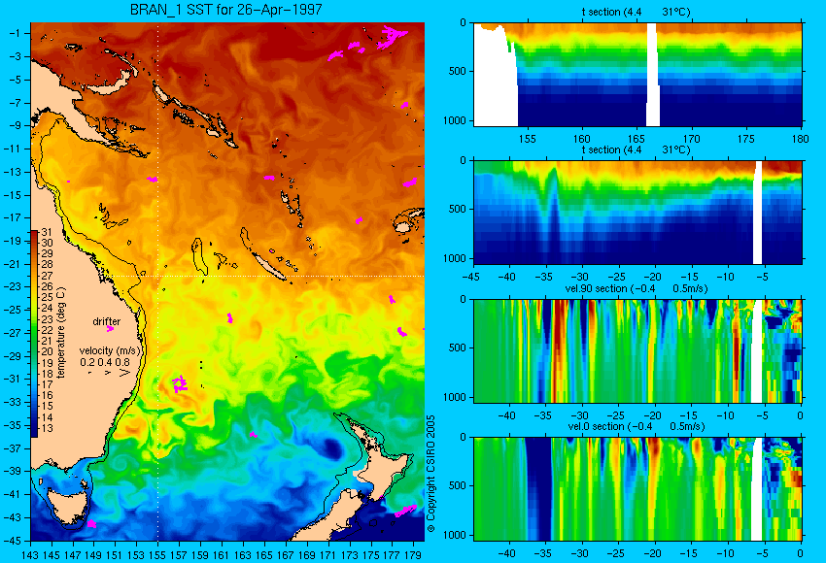
Task: Click map latitude label -37
Action: (x=12, y=447)
